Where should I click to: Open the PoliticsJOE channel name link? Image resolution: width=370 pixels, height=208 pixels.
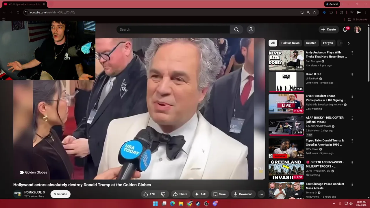point(33,192)
